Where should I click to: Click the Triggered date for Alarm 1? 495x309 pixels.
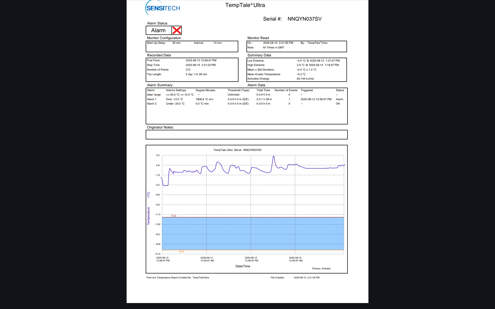coord(316,99)
